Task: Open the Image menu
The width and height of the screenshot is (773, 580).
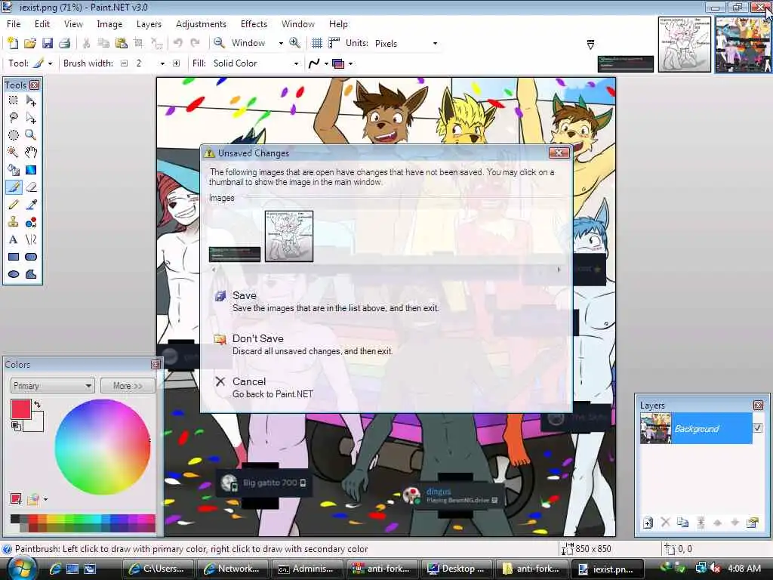Action: coord(109,23)
